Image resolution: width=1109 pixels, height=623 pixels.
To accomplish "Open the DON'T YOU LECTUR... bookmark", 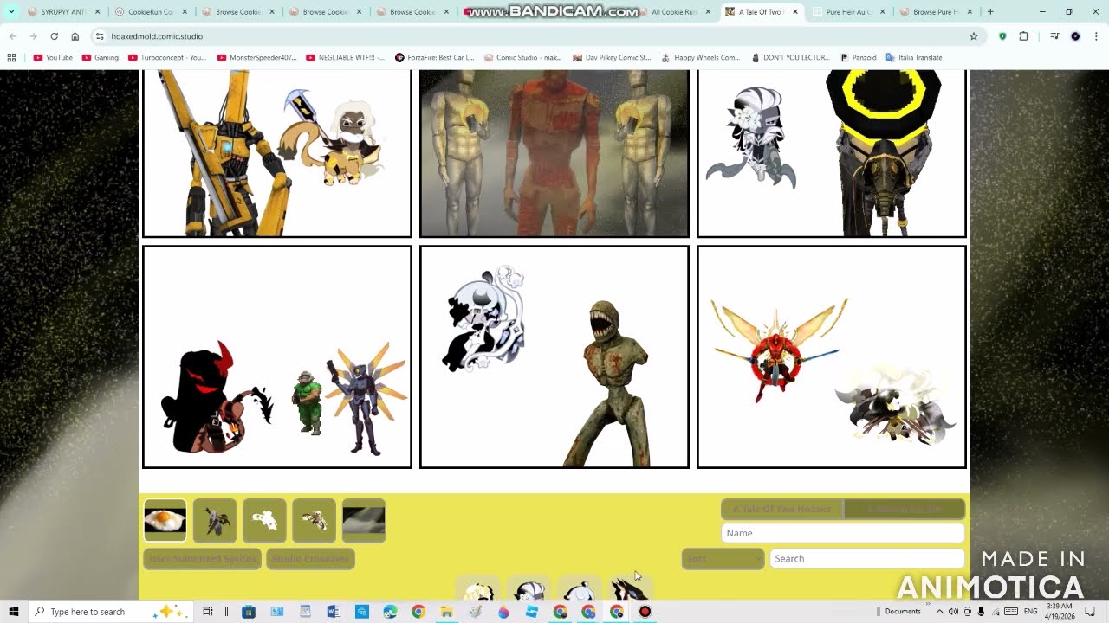I will pos(791,57).
